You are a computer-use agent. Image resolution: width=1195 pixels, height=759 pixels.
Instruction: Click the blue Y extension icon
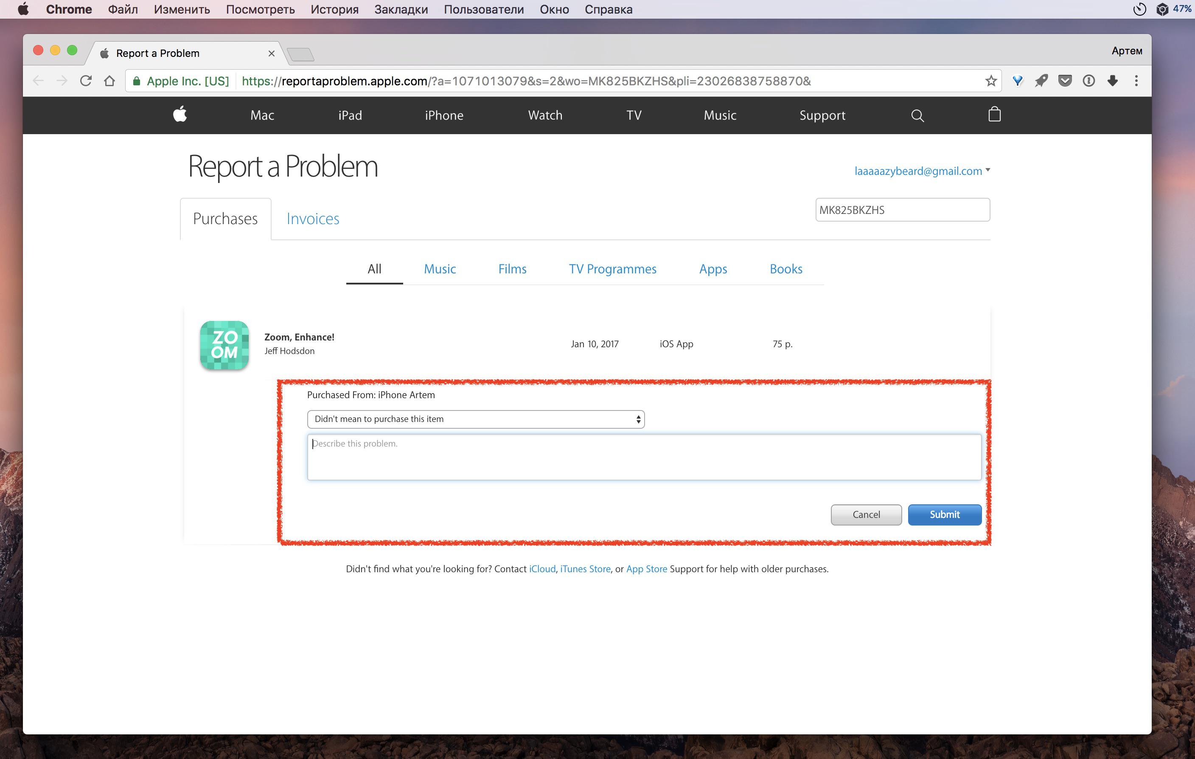coord(1017,81)
